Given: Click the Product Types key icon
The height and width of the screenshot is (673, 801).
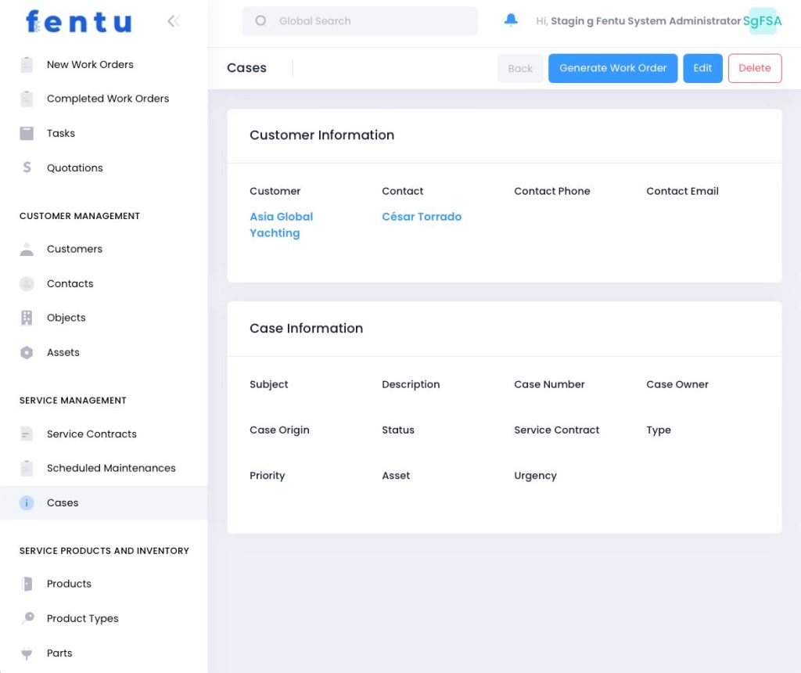Looking at the screenshot, I should (27, 618).
